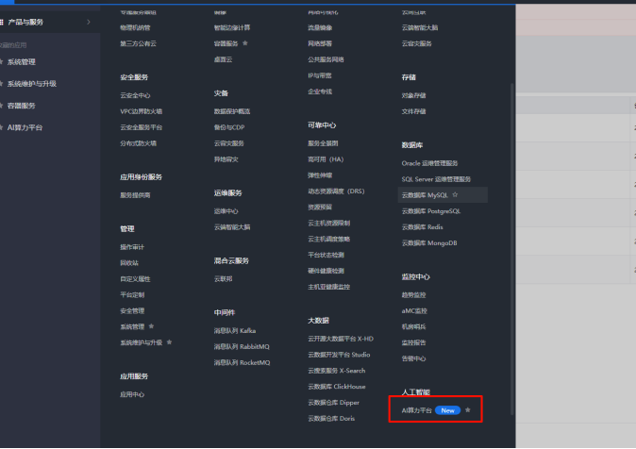Open 云联邦 under 混合云服务
The height and width of the screenshot is (449, 636).
point(223,278)
